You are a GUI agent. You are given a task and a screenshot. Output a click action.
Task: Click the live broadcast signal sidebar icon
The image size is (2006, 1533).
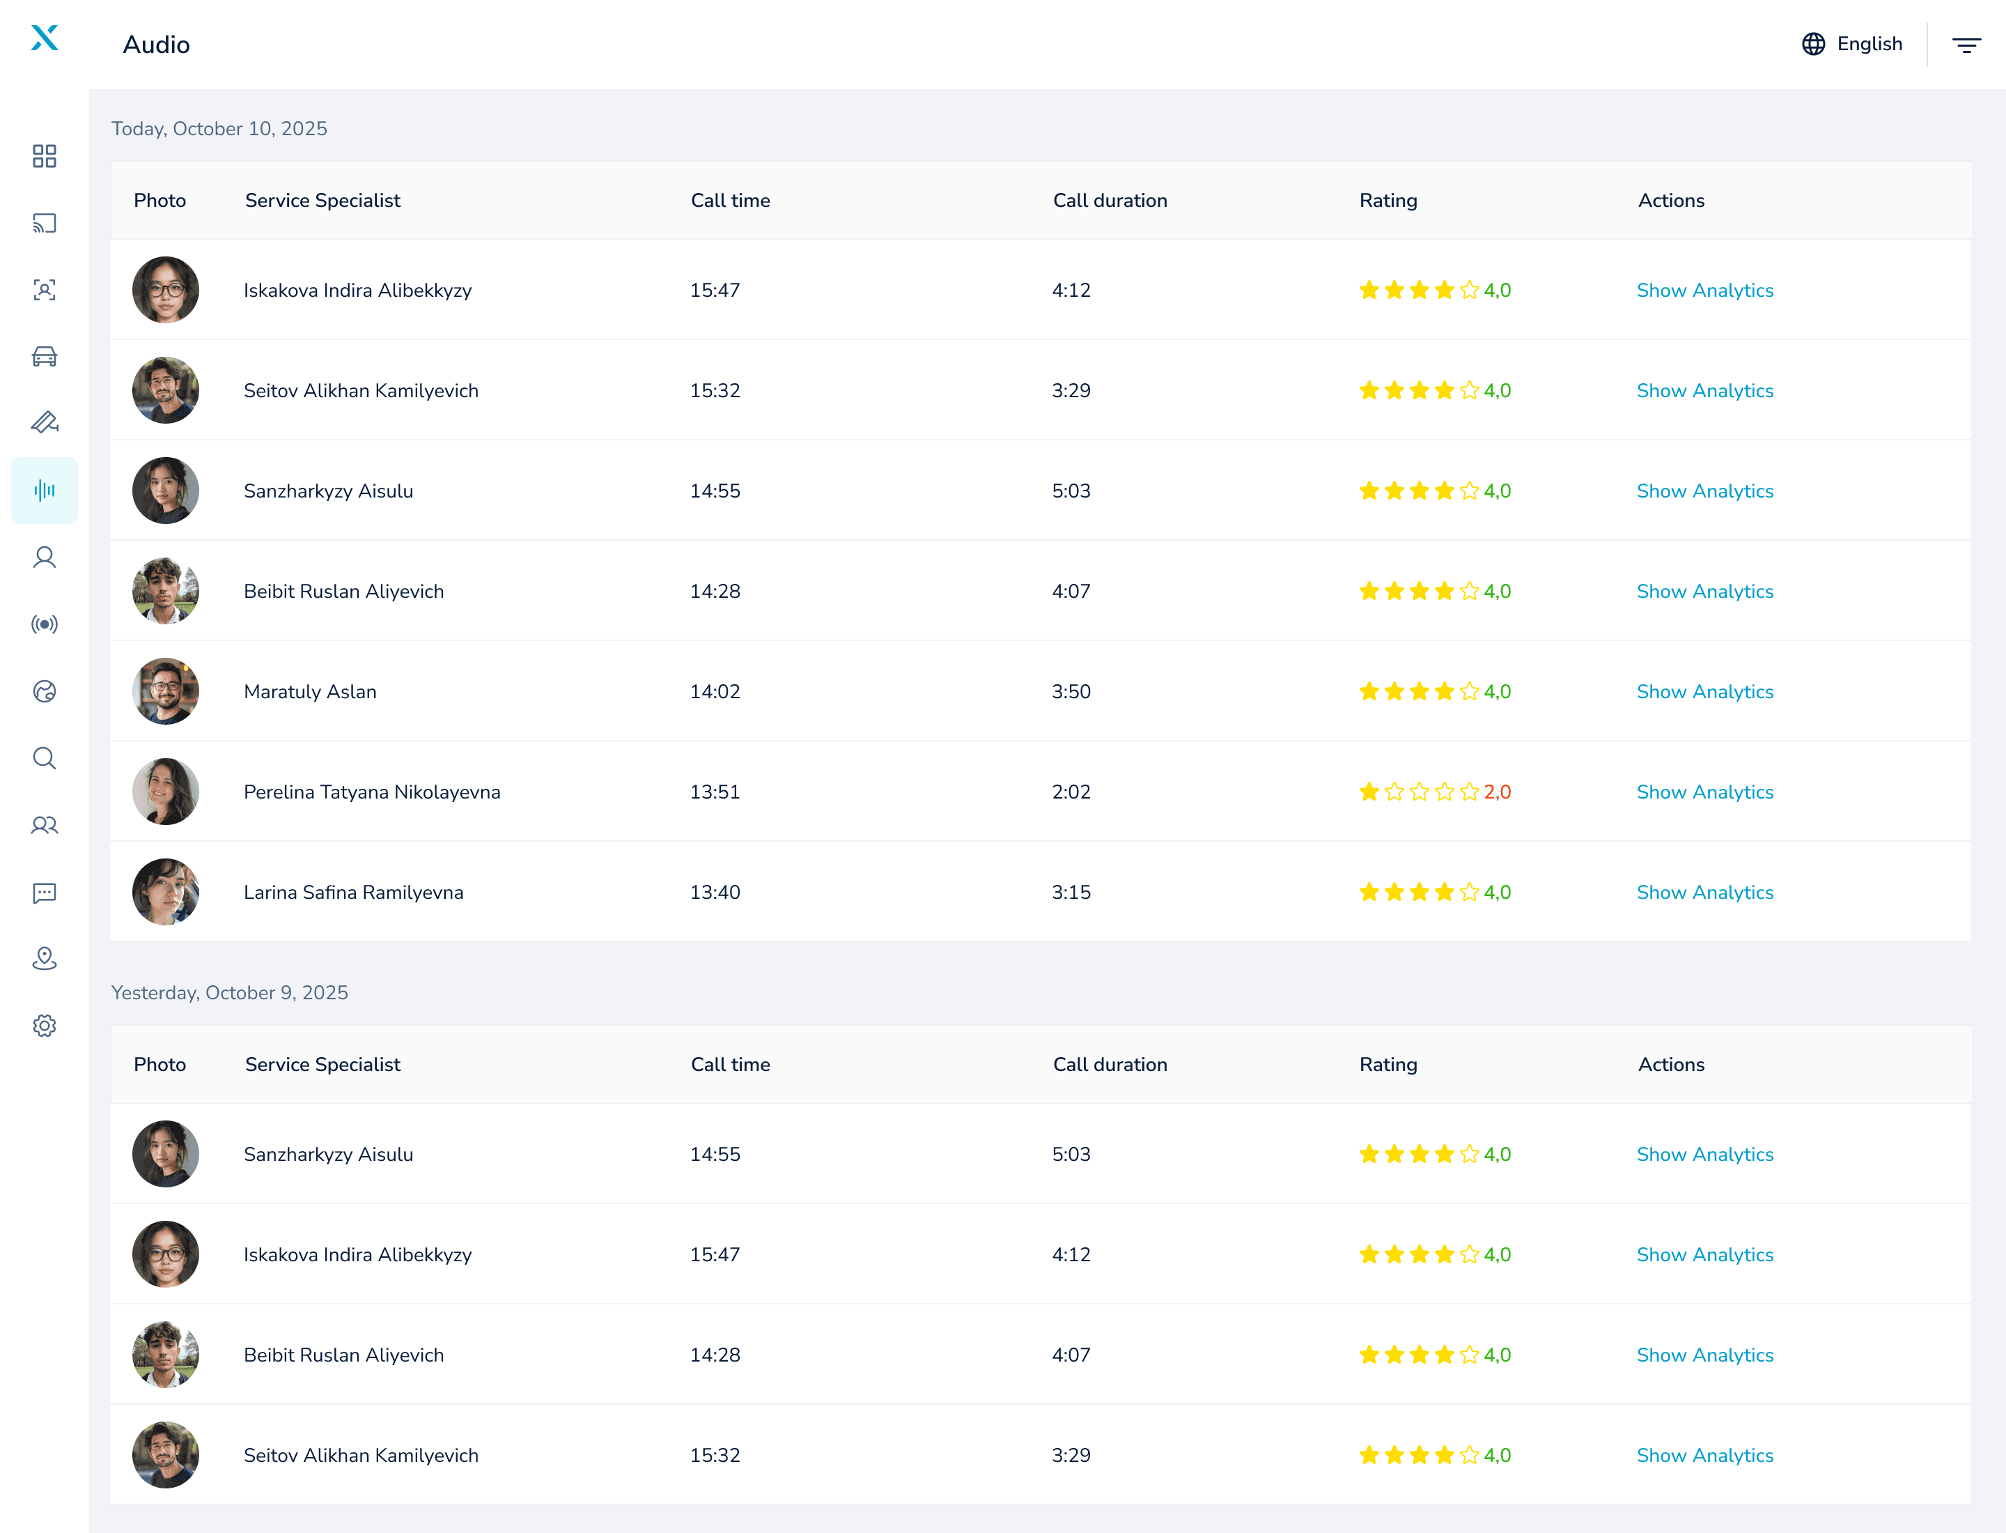[44, 624]
